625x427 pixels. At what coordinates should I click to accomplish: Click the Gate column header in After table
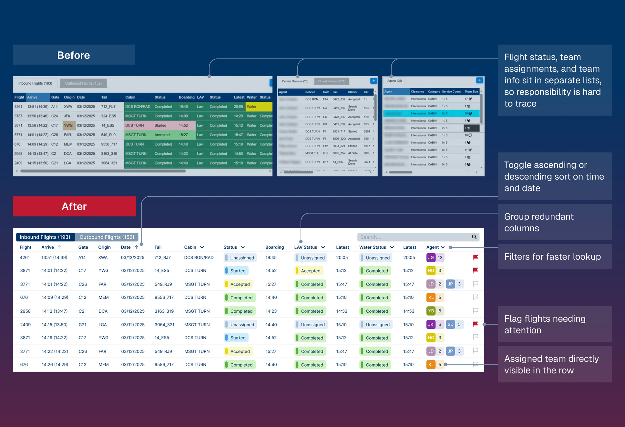[x=83, y=247]
